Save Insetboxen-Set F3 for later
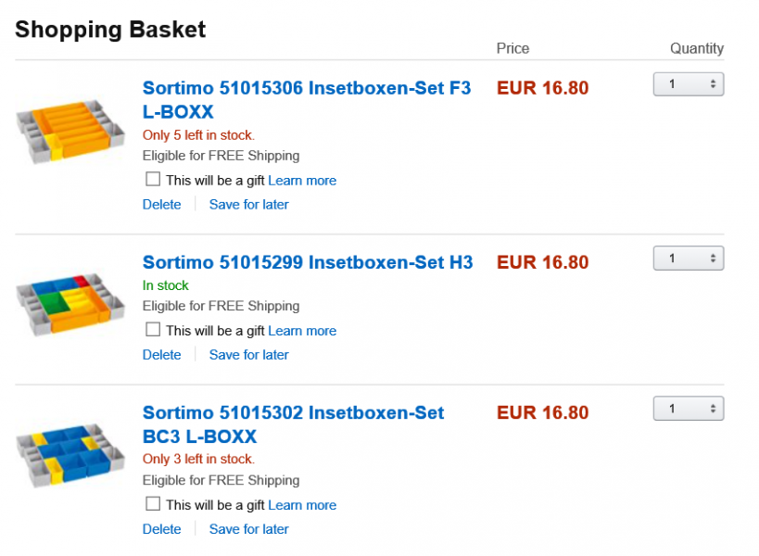 coord(248,205)
